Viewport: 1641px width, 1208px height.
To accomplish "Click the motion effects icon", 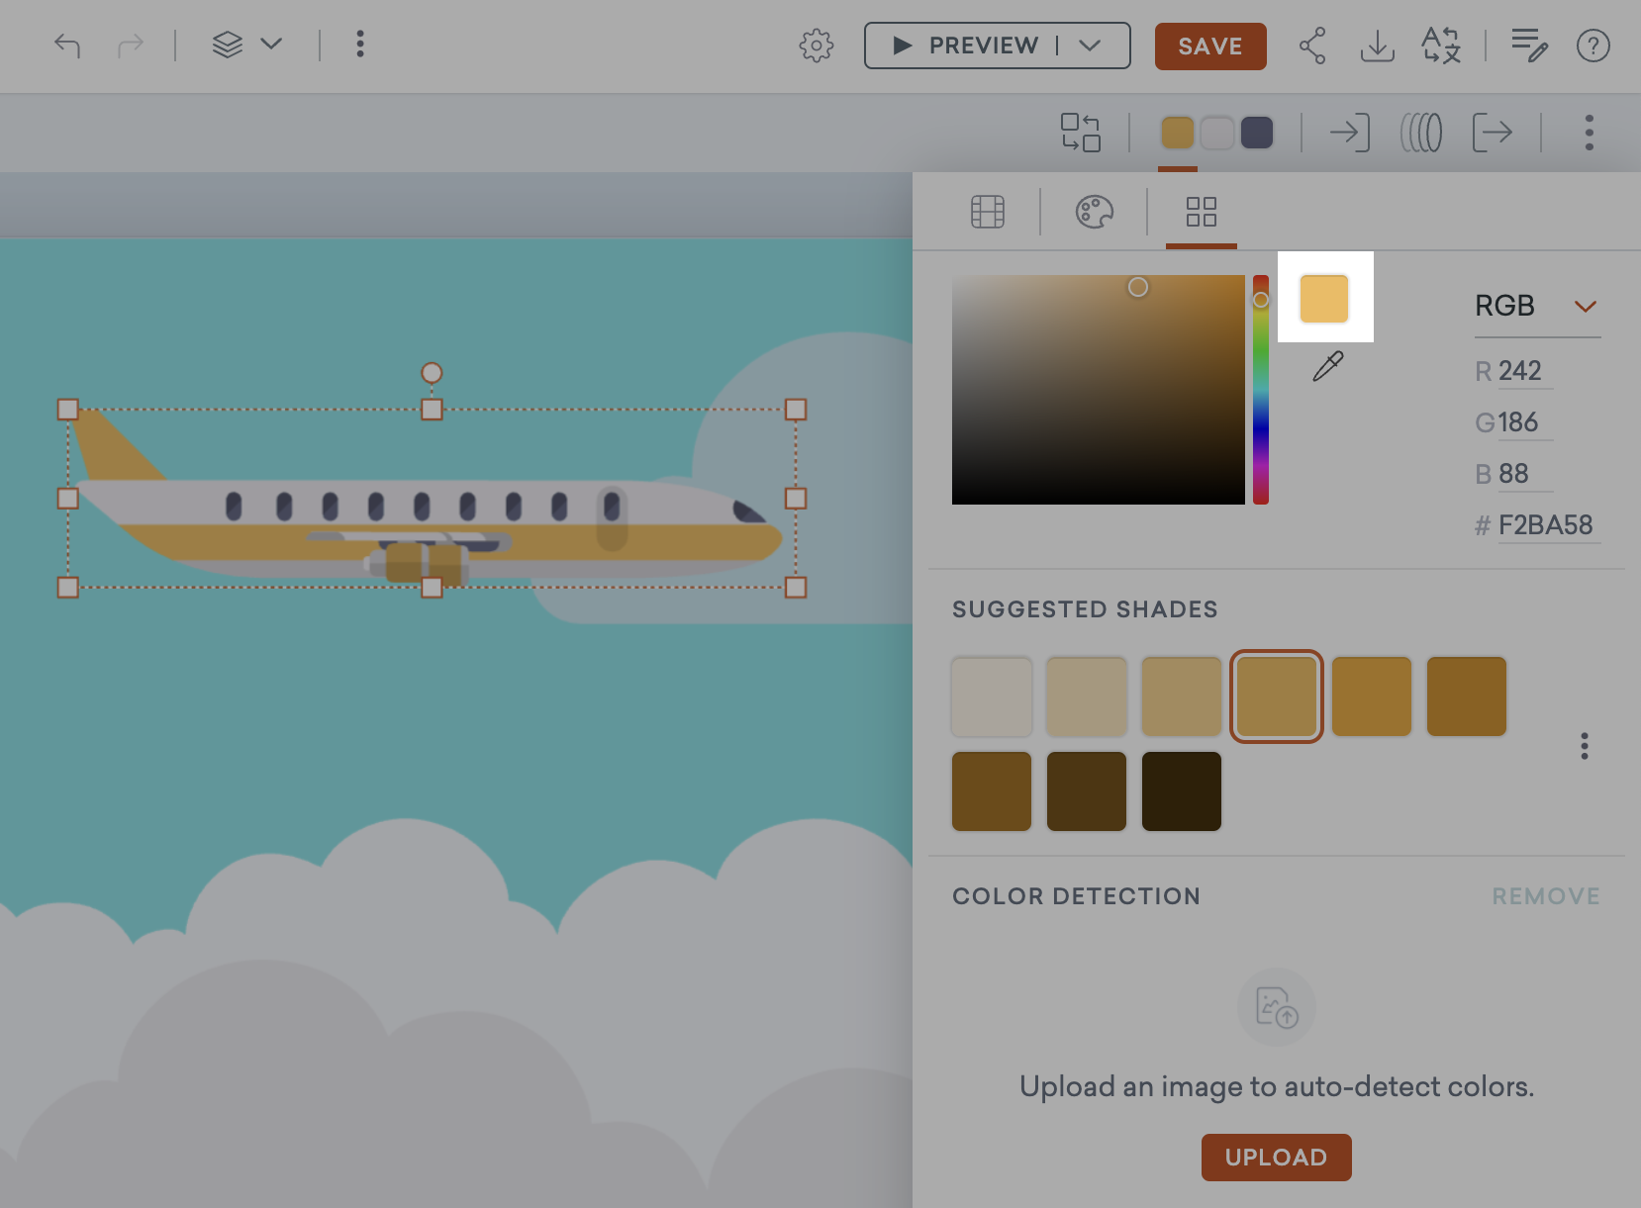I will [x=1421, y=133].
